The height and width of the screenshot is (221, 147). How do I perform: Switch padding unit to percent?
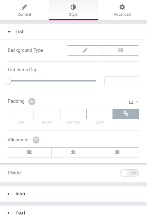(137, 102)
